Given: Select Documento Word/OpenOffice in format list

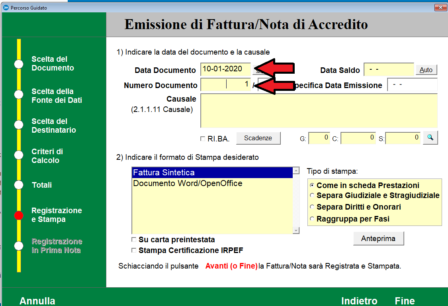Looking at the screenshot, I should coord(188,183).
